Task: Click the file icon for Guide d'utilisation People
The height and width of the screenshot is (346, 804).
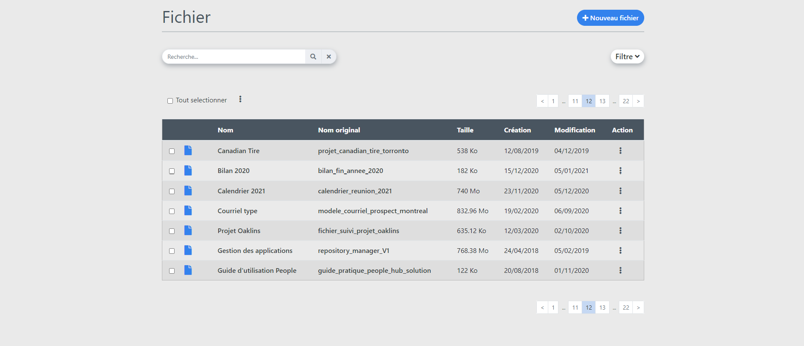Action: pyautogui.click(x=188, y=270)
